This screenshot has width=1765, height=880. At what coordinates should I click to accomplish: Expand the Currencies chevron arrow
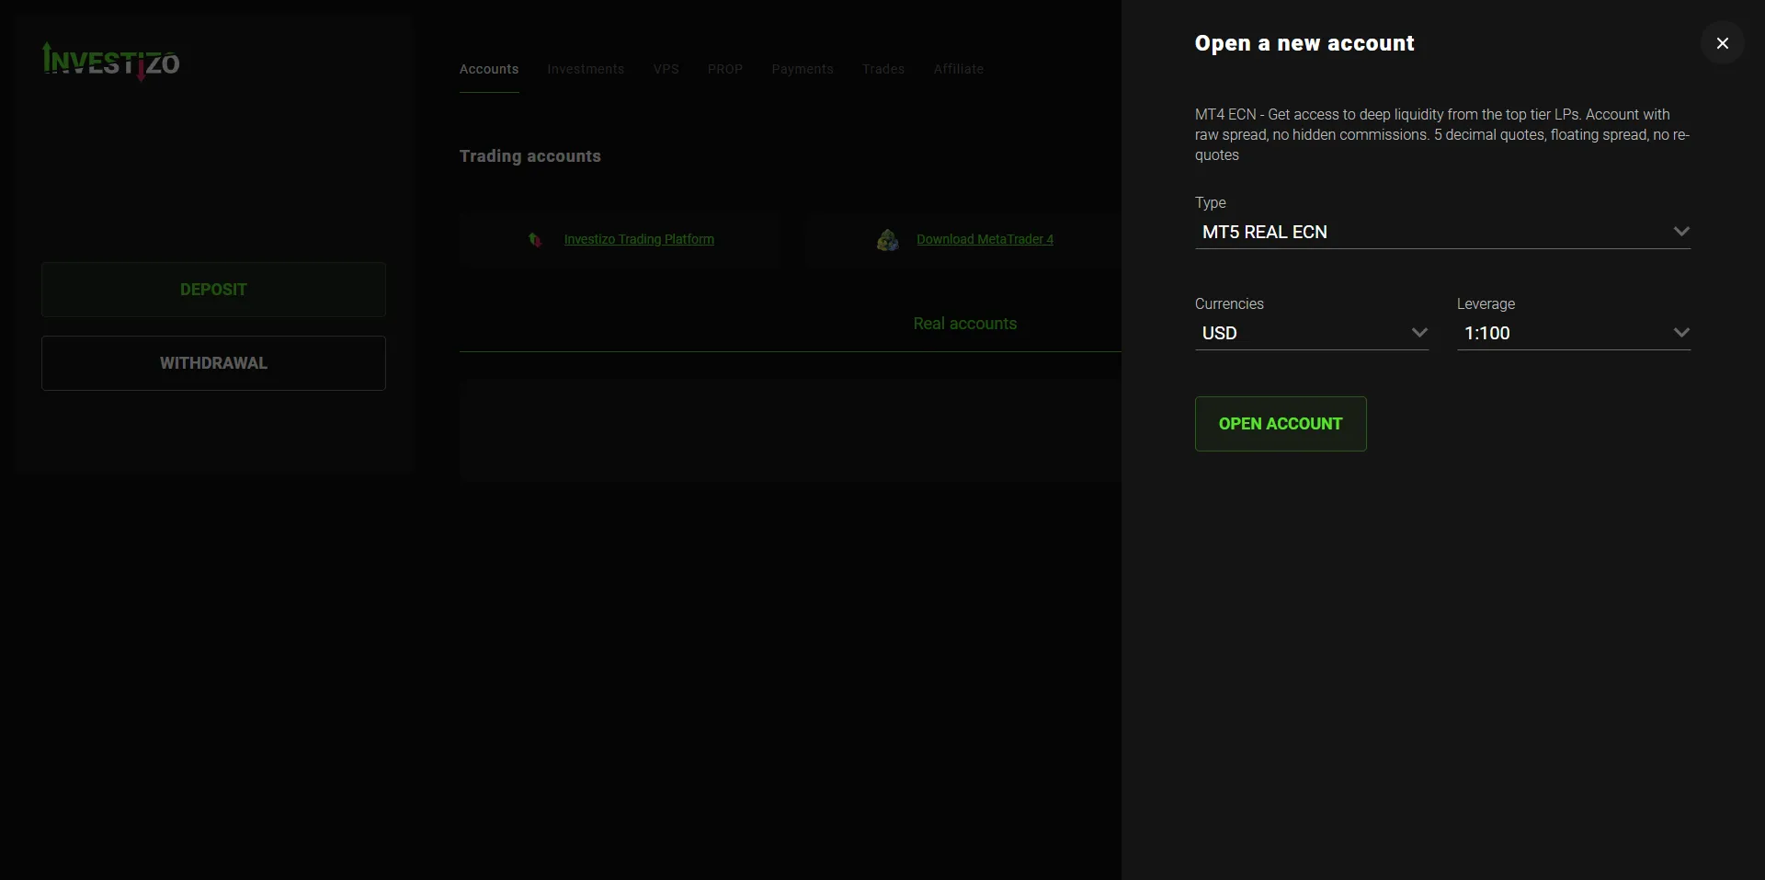point(1418,333)
